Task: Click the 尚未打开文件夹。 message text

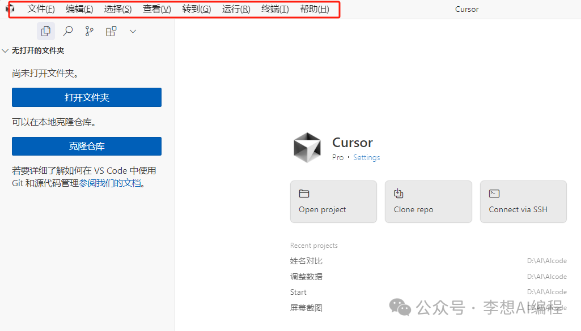Action: (45, 73)
